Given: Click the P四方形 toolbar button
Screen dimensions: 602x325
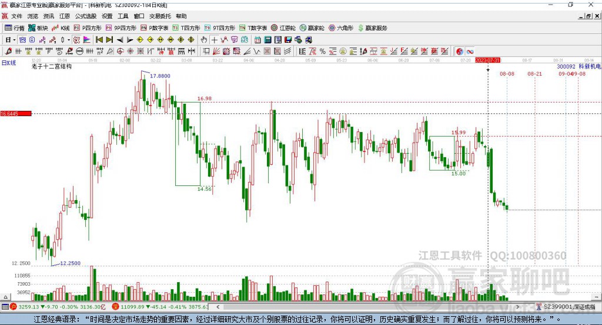Looking at the screenshot, I should (88, 28).
